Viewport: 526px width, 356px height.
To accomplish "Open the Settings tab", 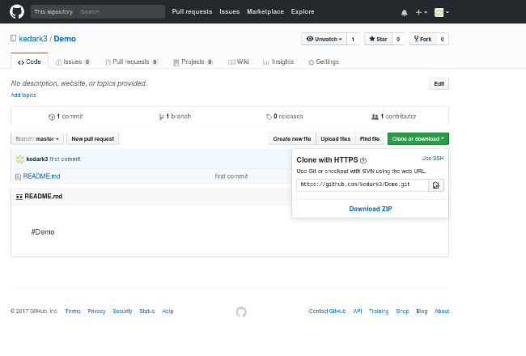I will pyautogui.click(x=323, y=61).
